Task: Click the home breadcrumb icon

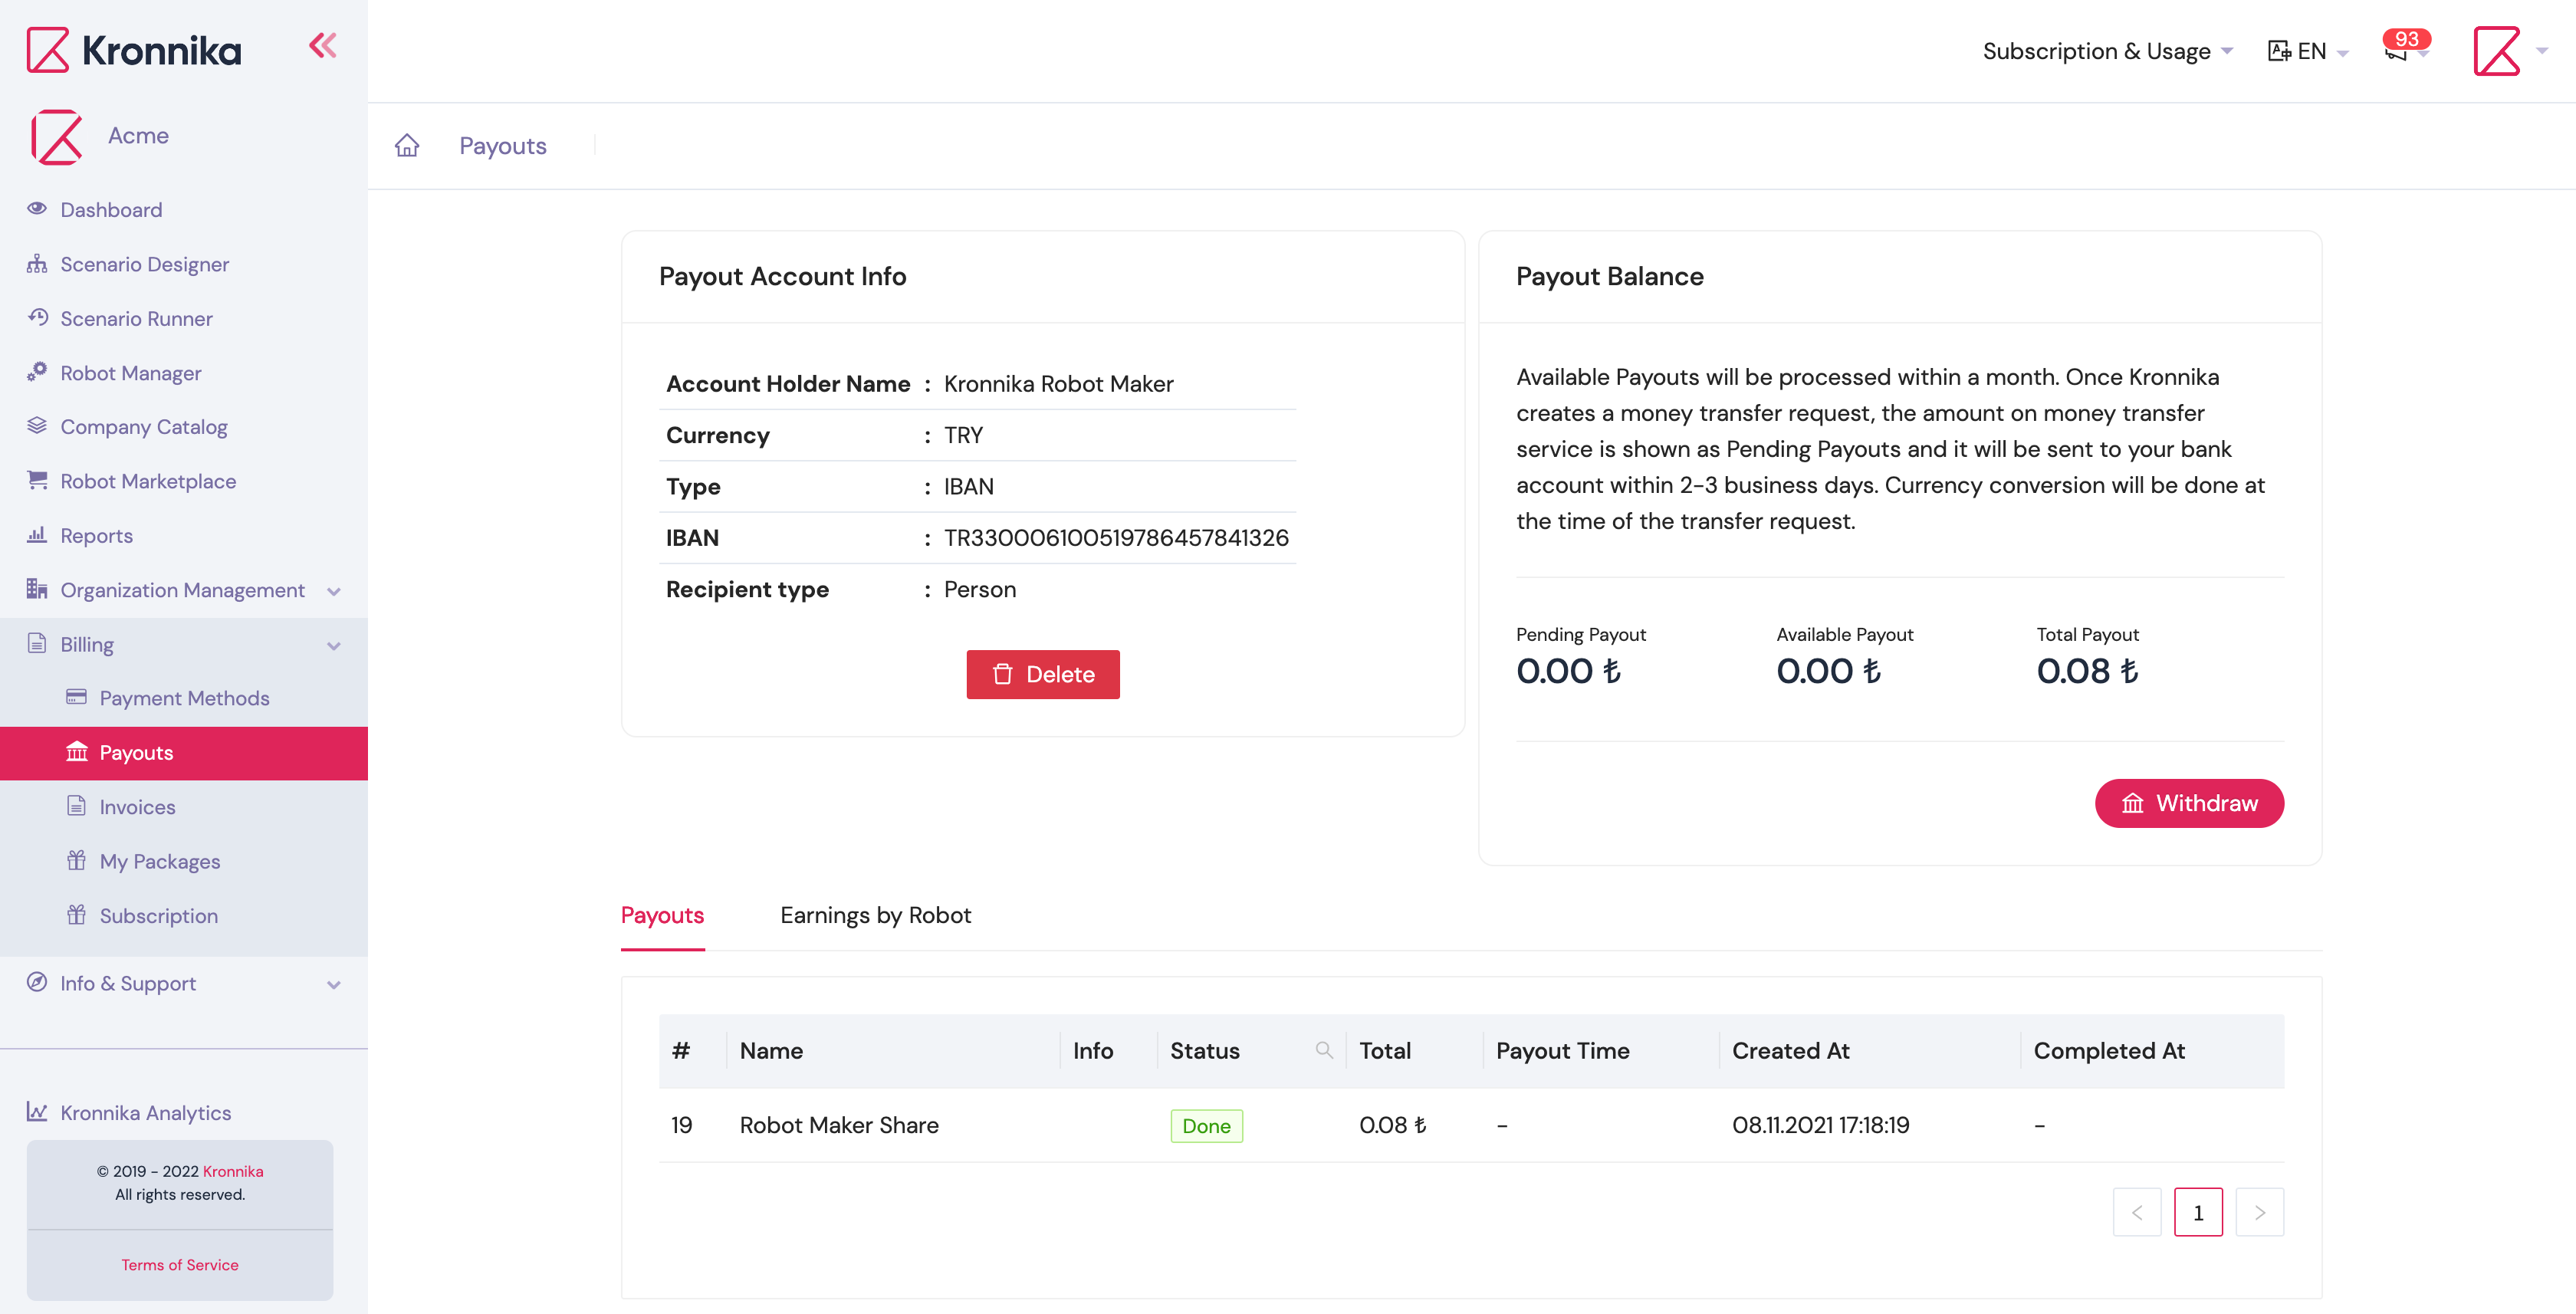Action: (x=407, y=145)
